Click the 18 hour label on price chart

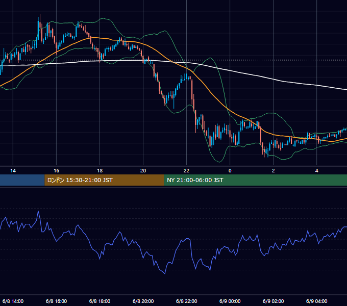point(100,171)
